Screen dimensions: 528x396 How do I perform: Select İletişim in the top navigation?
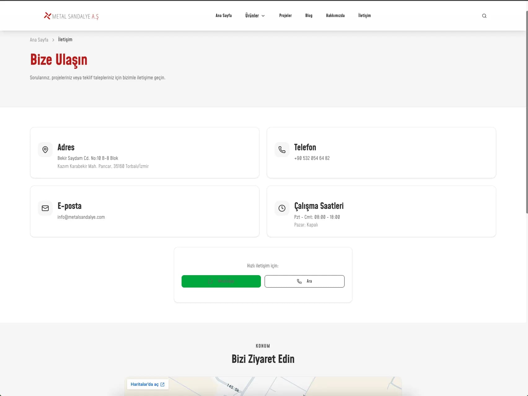(x=364, y=15)
